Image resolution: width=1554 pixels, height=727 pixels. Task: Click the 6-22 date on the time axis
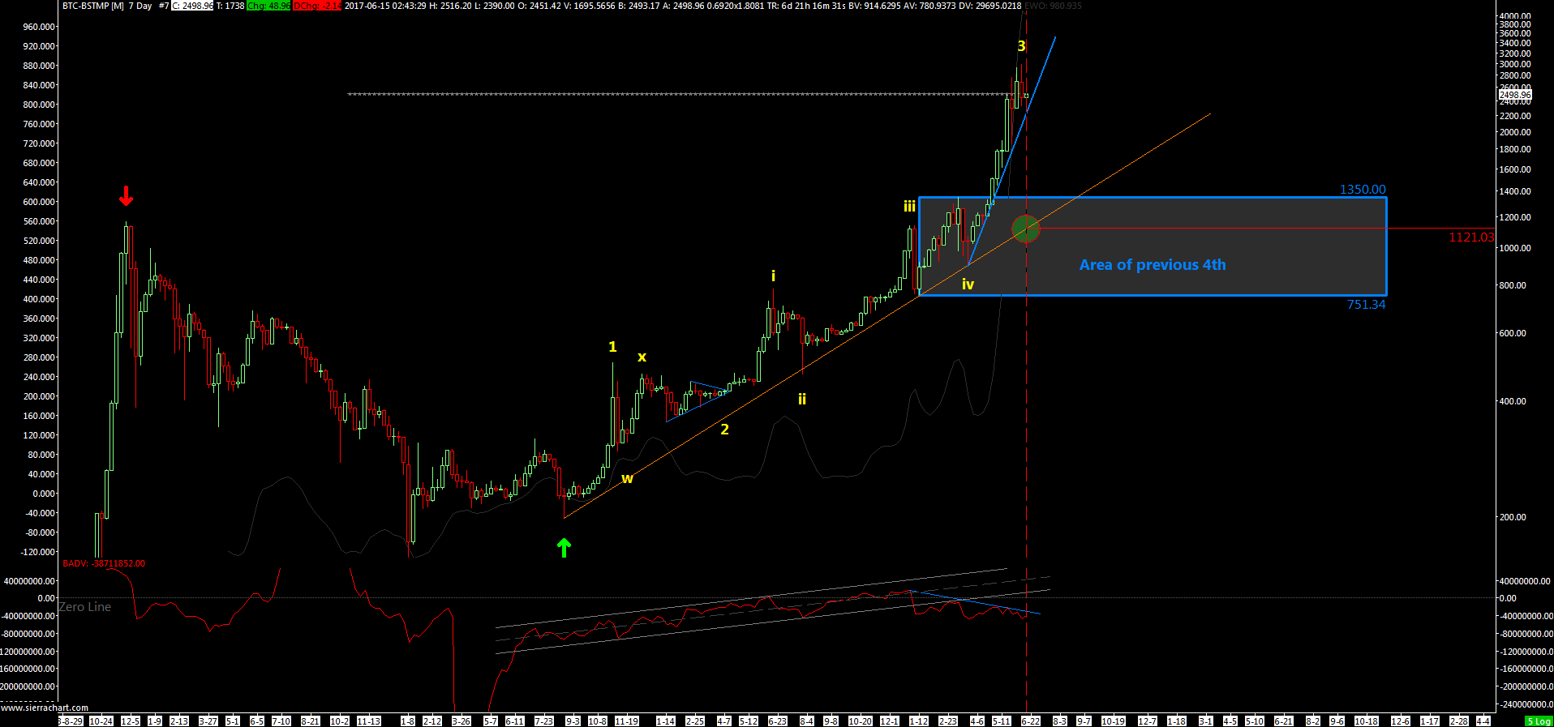pyautogui.click(x=1030, y=721)
